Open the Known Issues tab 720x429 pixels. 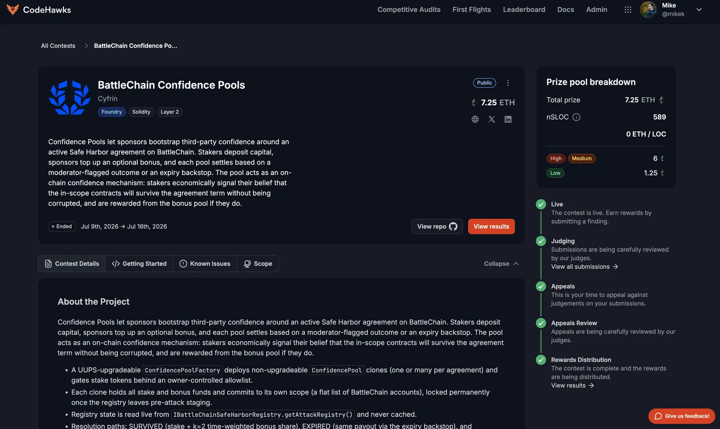click(205, 264)
